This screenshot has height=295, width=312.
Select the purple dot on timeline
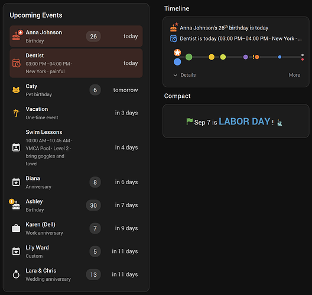(246, 57)
